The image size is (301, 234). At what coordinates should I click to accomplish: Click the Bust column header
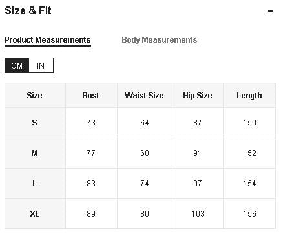90,95
